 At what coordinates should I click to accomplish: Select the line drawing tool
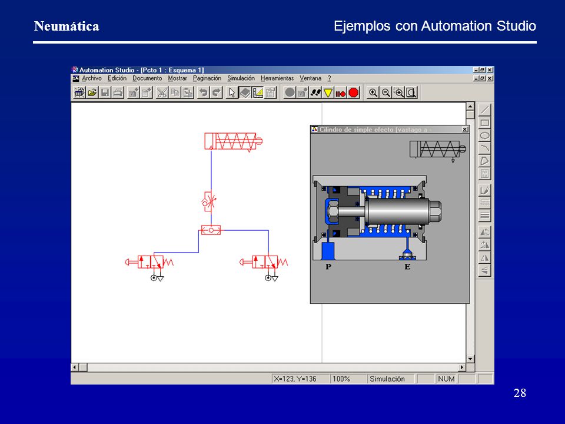click(485, 110)
